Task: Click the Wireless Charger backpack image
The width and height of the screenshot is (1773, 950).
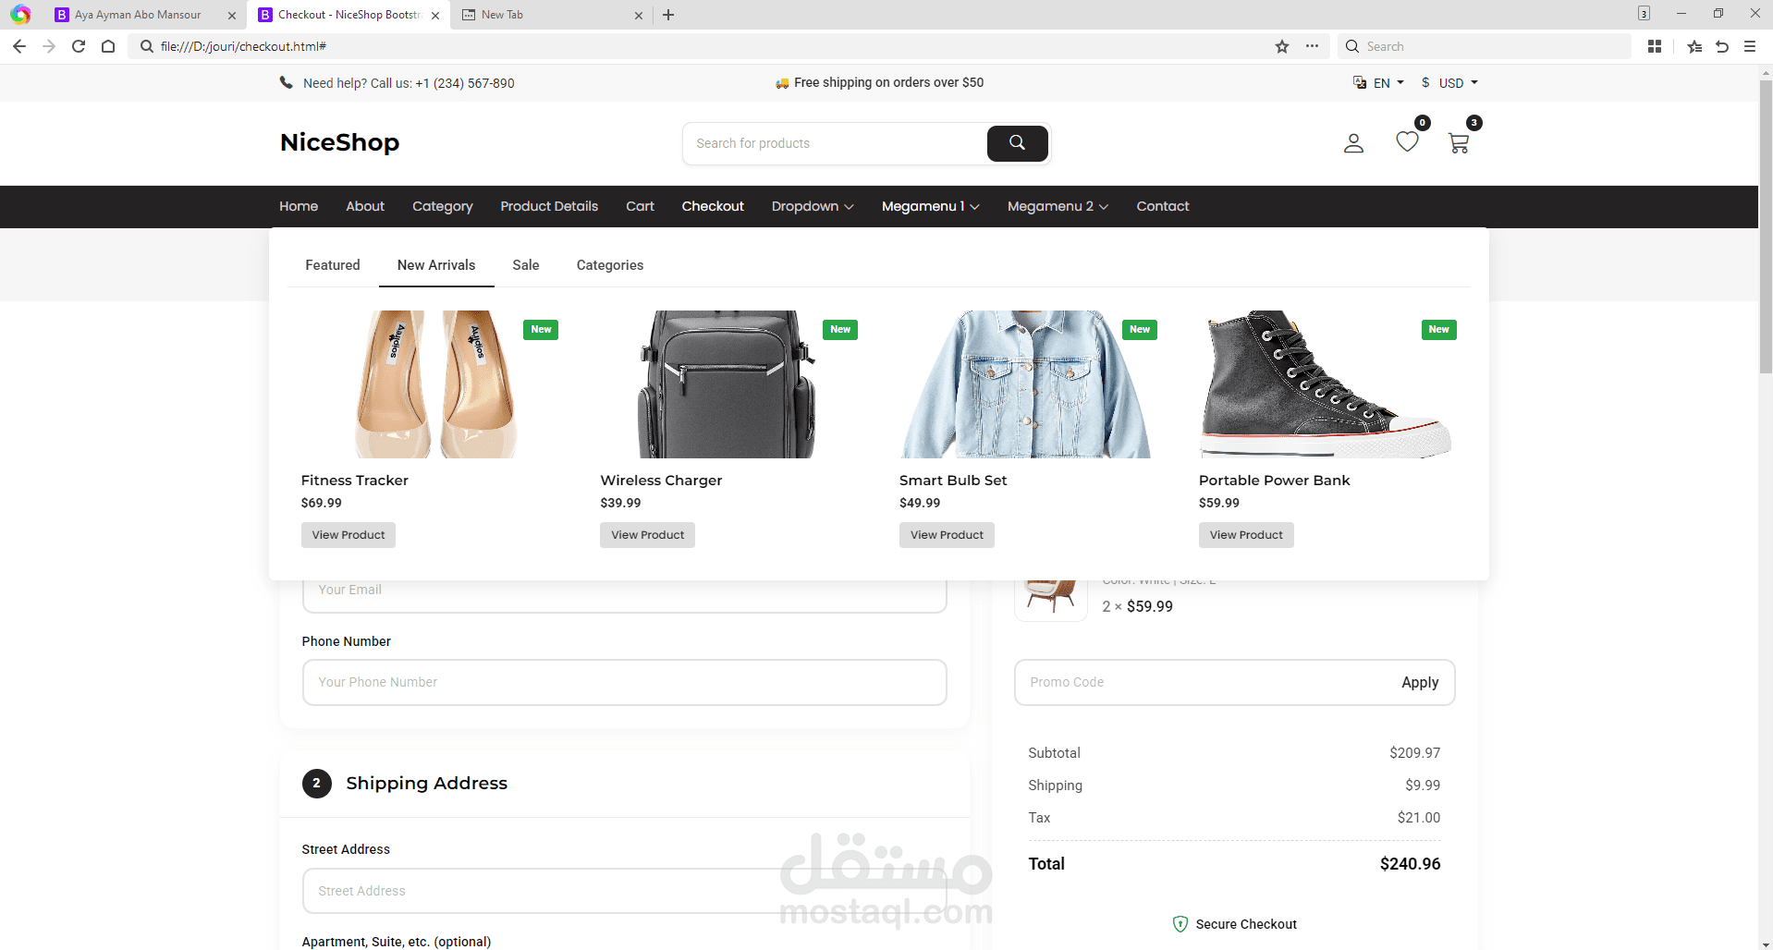Action: pos(727,384)
